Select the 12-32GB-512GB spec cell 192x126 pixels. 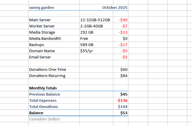pyautogui.click(x=96, y=20)
